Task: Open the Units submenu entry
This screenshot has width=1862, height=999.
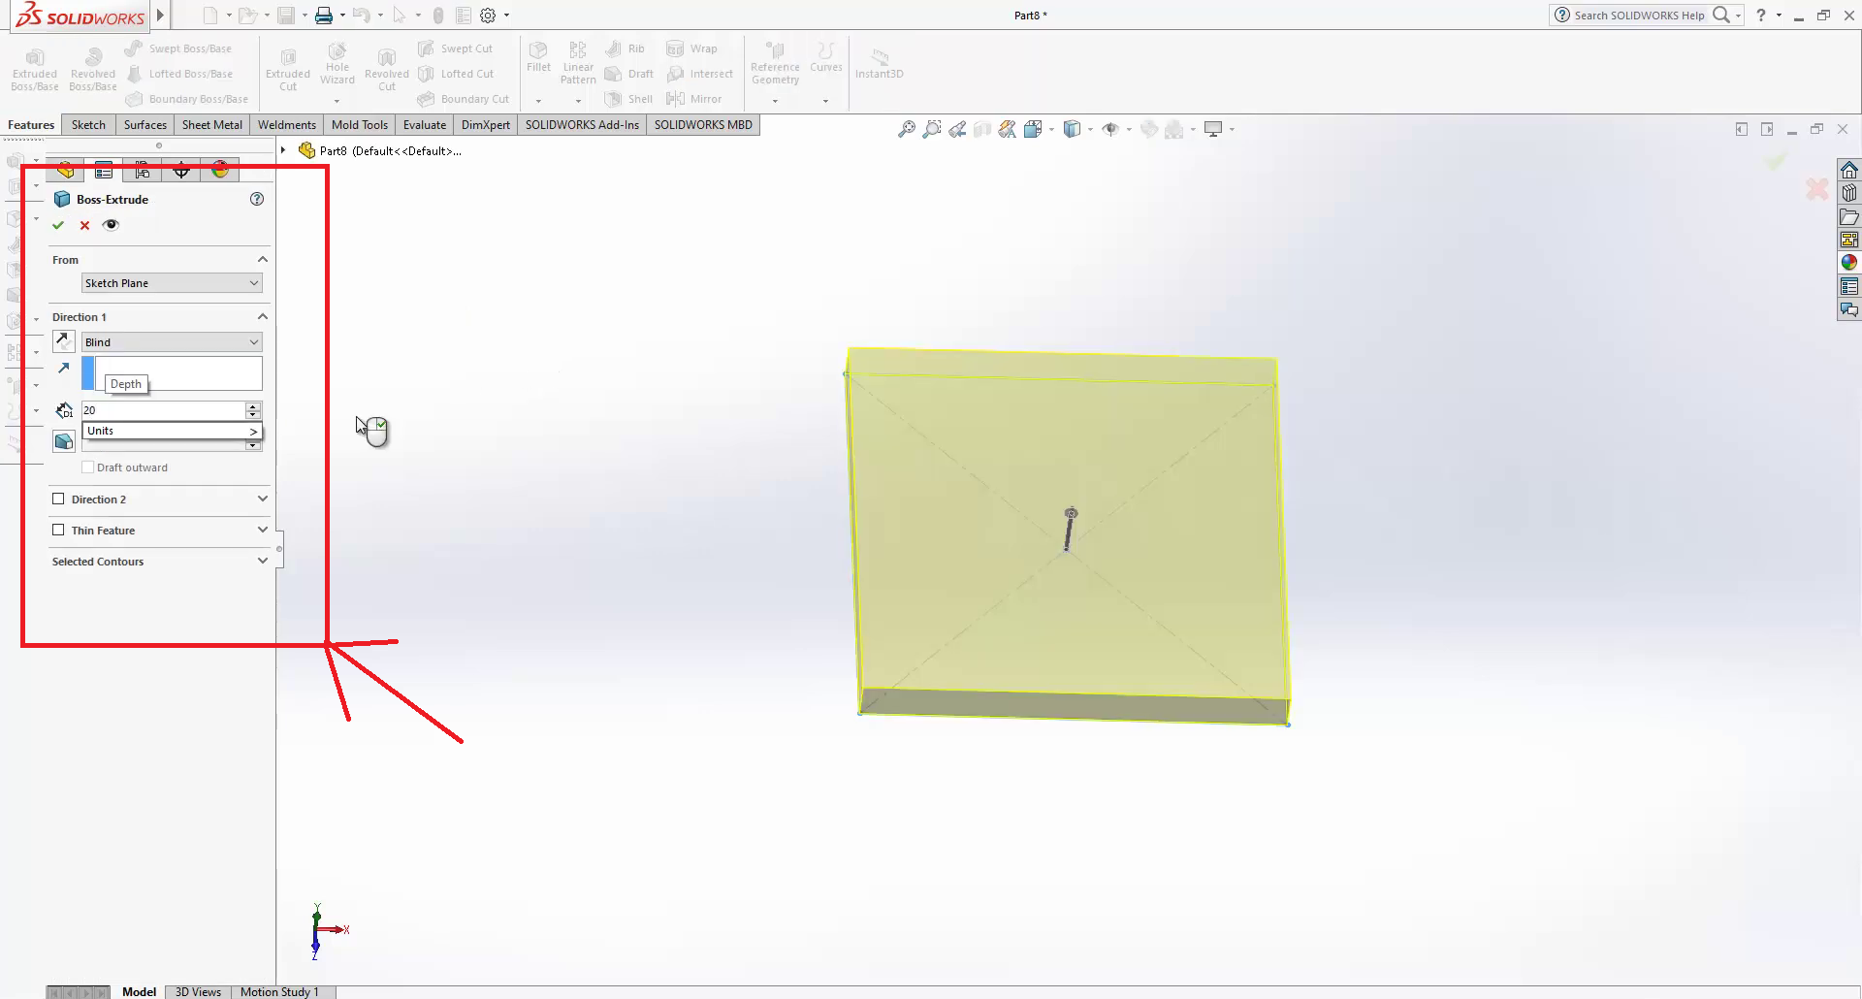Action: [172, 432]
